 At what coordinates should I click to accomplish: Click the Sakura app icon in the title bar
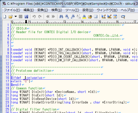[4, 4]
